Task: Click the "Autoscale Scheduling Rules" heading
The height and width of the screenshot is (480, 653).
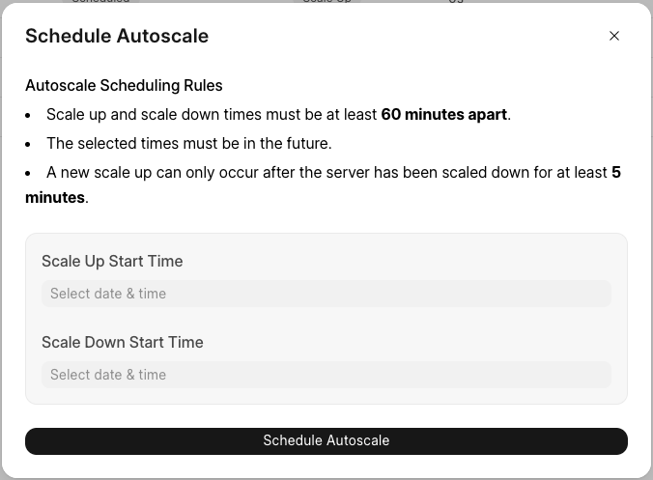Action: click(x=124, y=85)
